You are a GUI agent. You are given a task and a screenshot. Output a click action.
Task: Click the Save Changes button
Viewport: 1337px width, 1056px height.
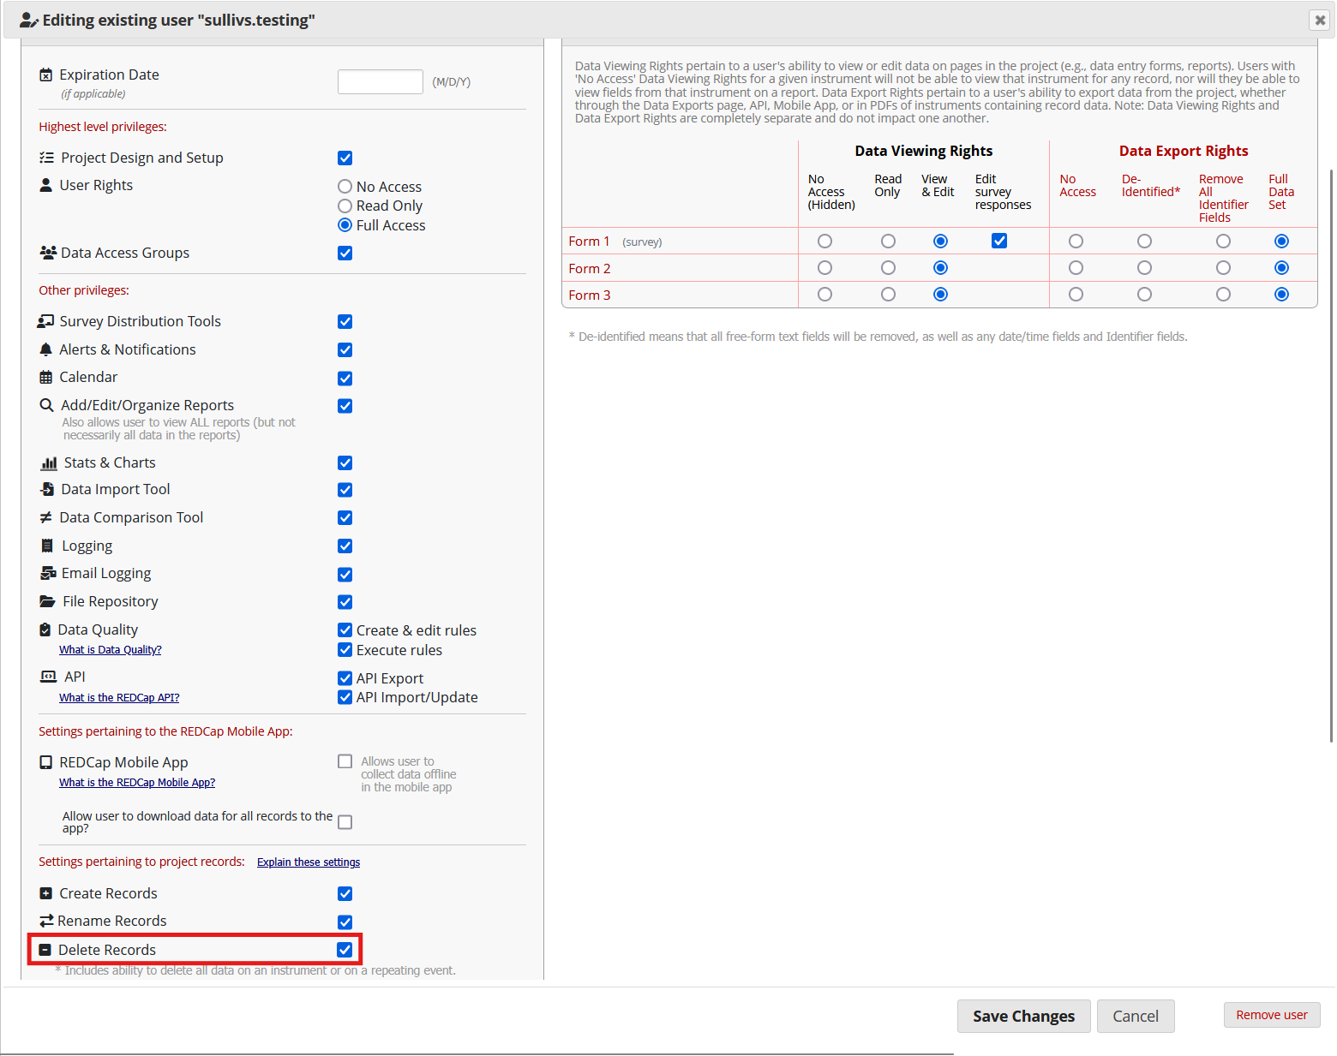pos(1023,1016)
